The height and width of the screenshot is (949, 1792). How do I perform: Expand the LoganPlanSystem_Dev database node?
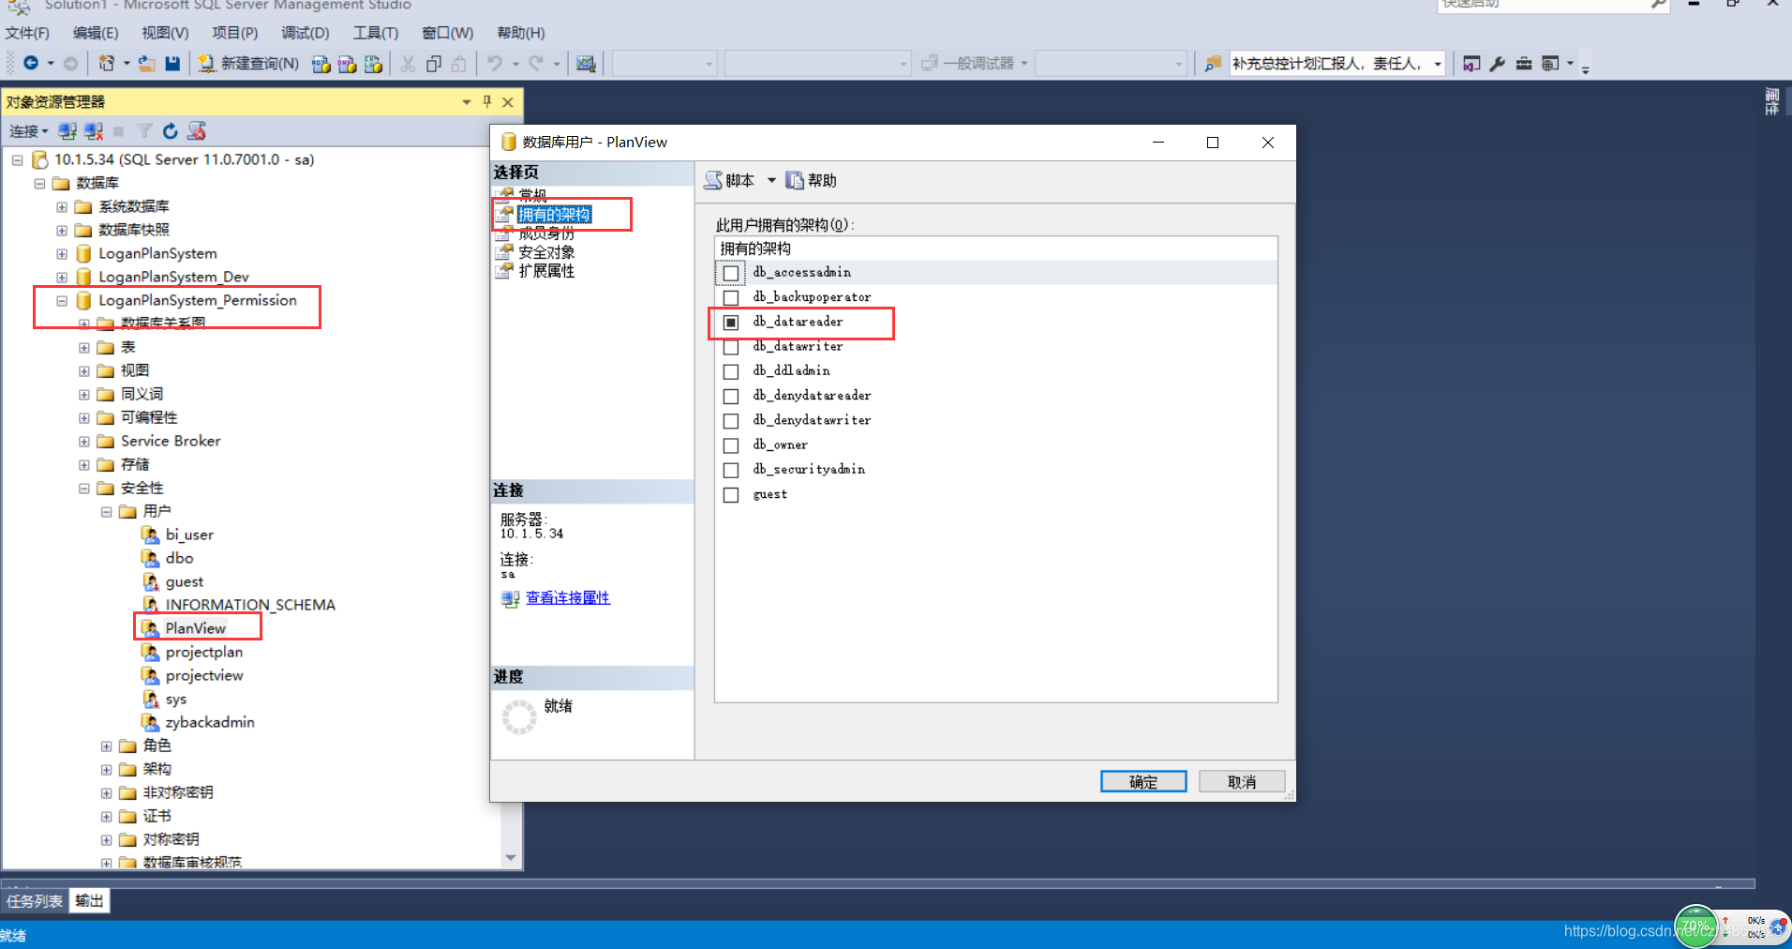62,278
